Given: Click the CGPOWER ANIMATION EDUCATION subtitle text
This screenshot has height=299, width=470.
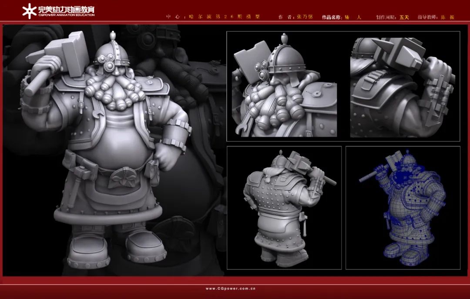Looking at the screenshot, I should pyautogui.click(x=66, y=15).
